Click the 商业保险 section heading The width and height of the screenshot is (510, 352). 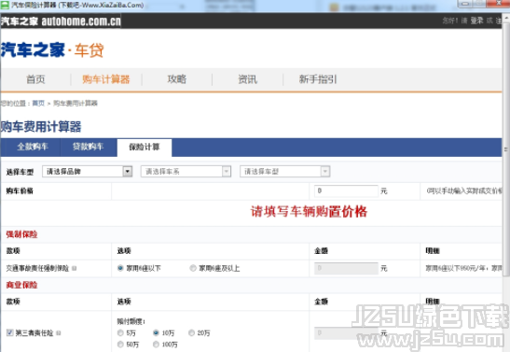click(21, 285)
